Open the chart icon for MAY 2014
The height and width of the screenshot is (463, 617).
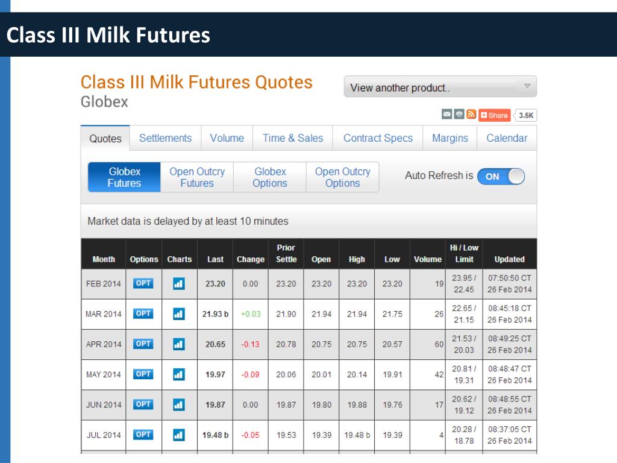coord(178,374)
